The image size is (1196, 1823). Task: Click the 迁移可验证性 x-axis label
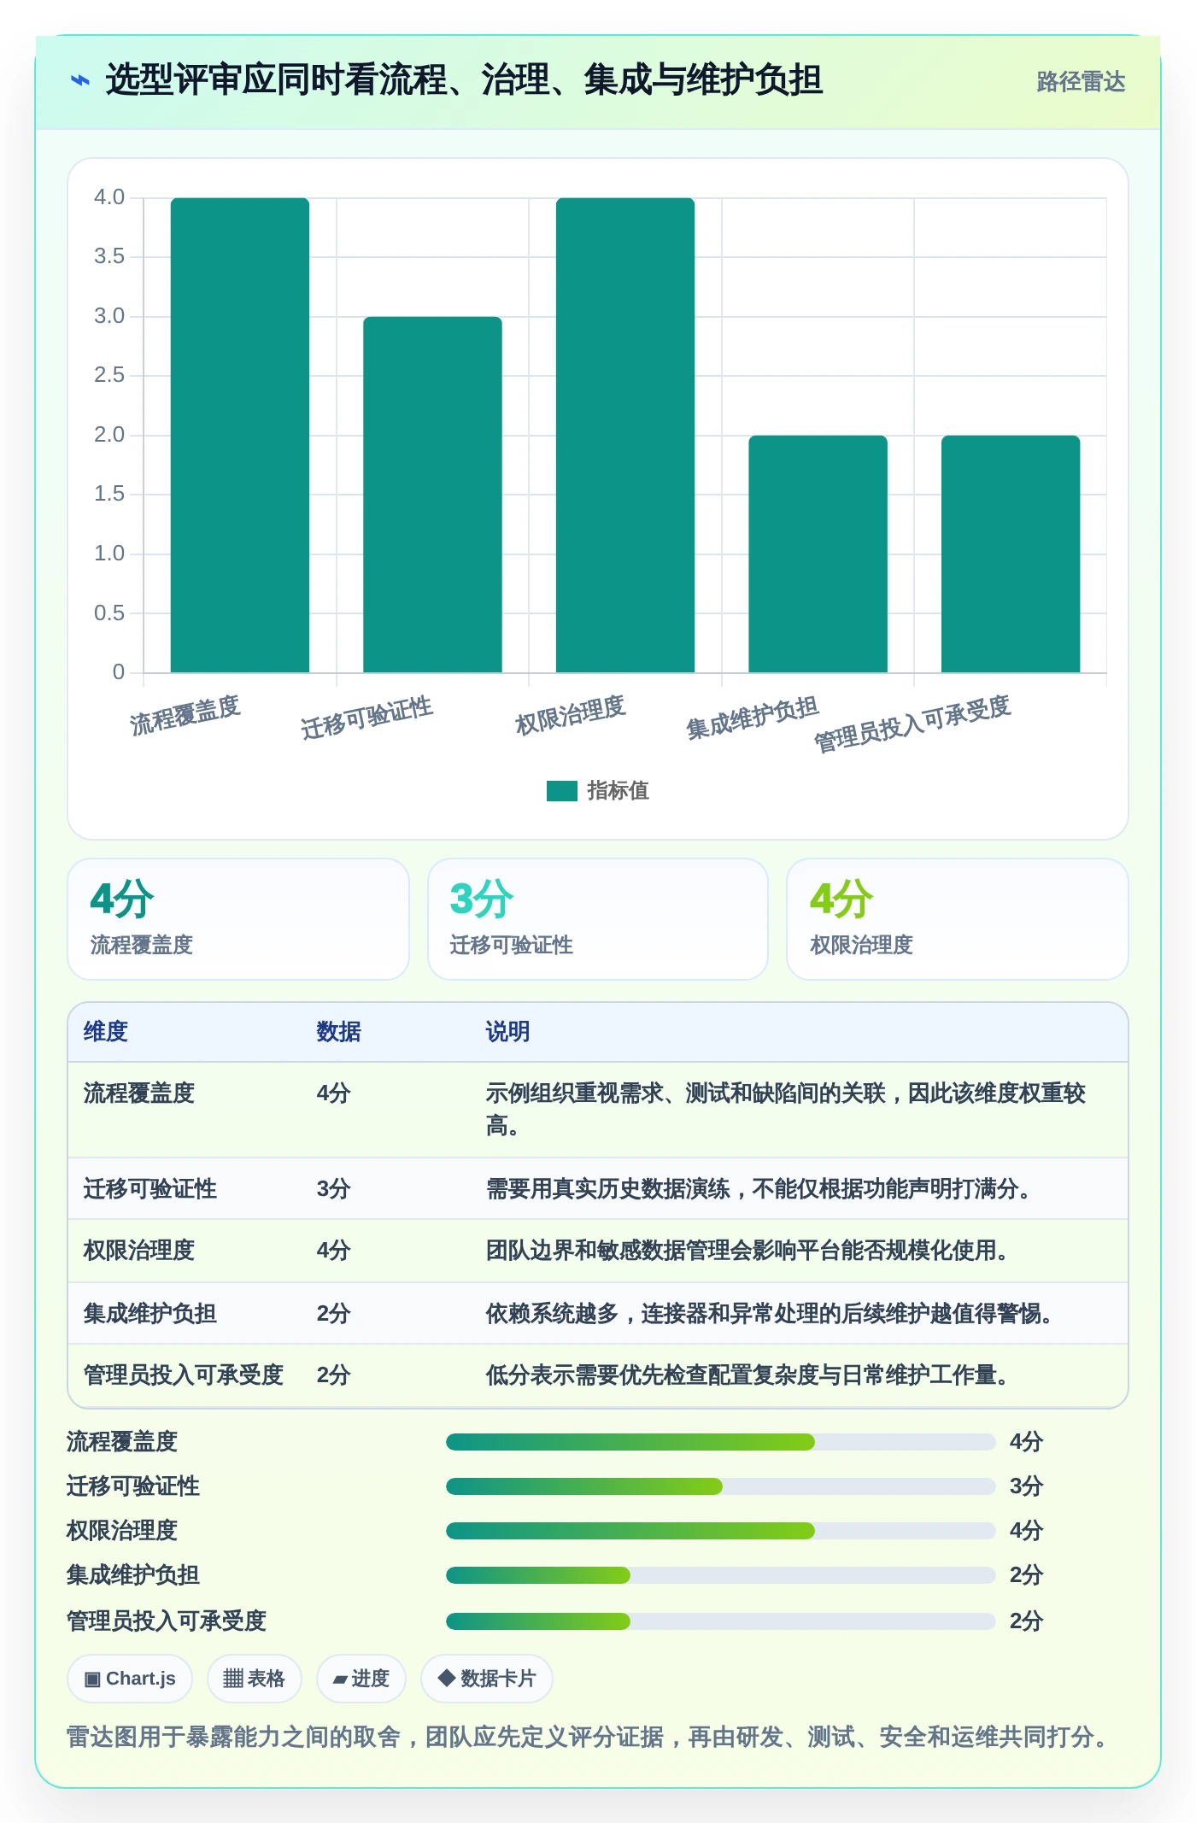pyautogui.click(x=367, y=718)
